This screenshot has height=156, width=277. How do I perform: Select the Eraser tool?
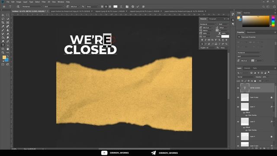[8, 34]
